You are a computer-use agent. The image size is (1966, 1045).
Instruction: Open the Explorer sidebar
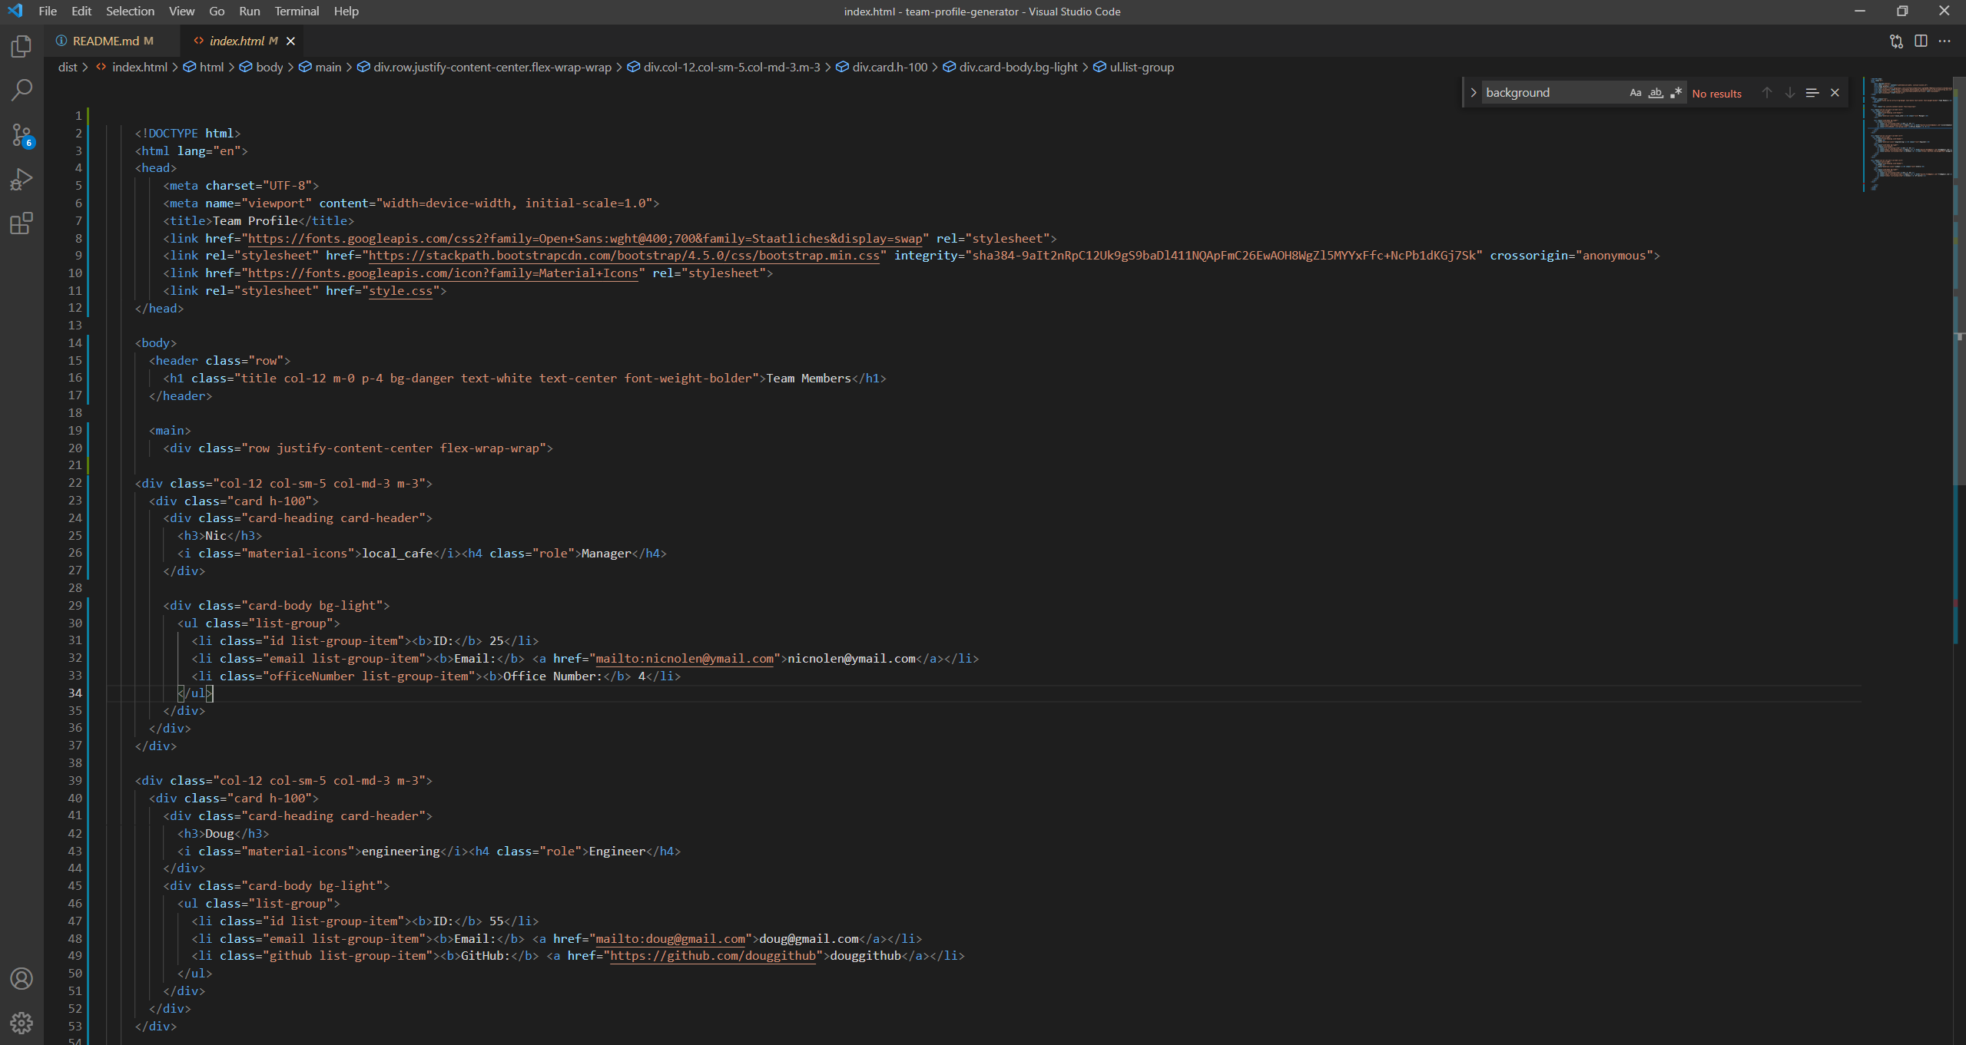(x=21, y=46)
